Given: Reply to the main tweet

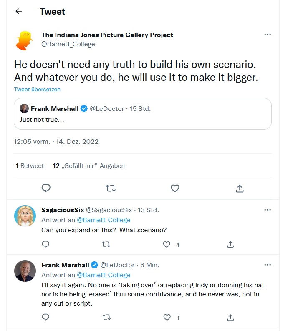Looking at the screenshot, I should tap(46, 188).
